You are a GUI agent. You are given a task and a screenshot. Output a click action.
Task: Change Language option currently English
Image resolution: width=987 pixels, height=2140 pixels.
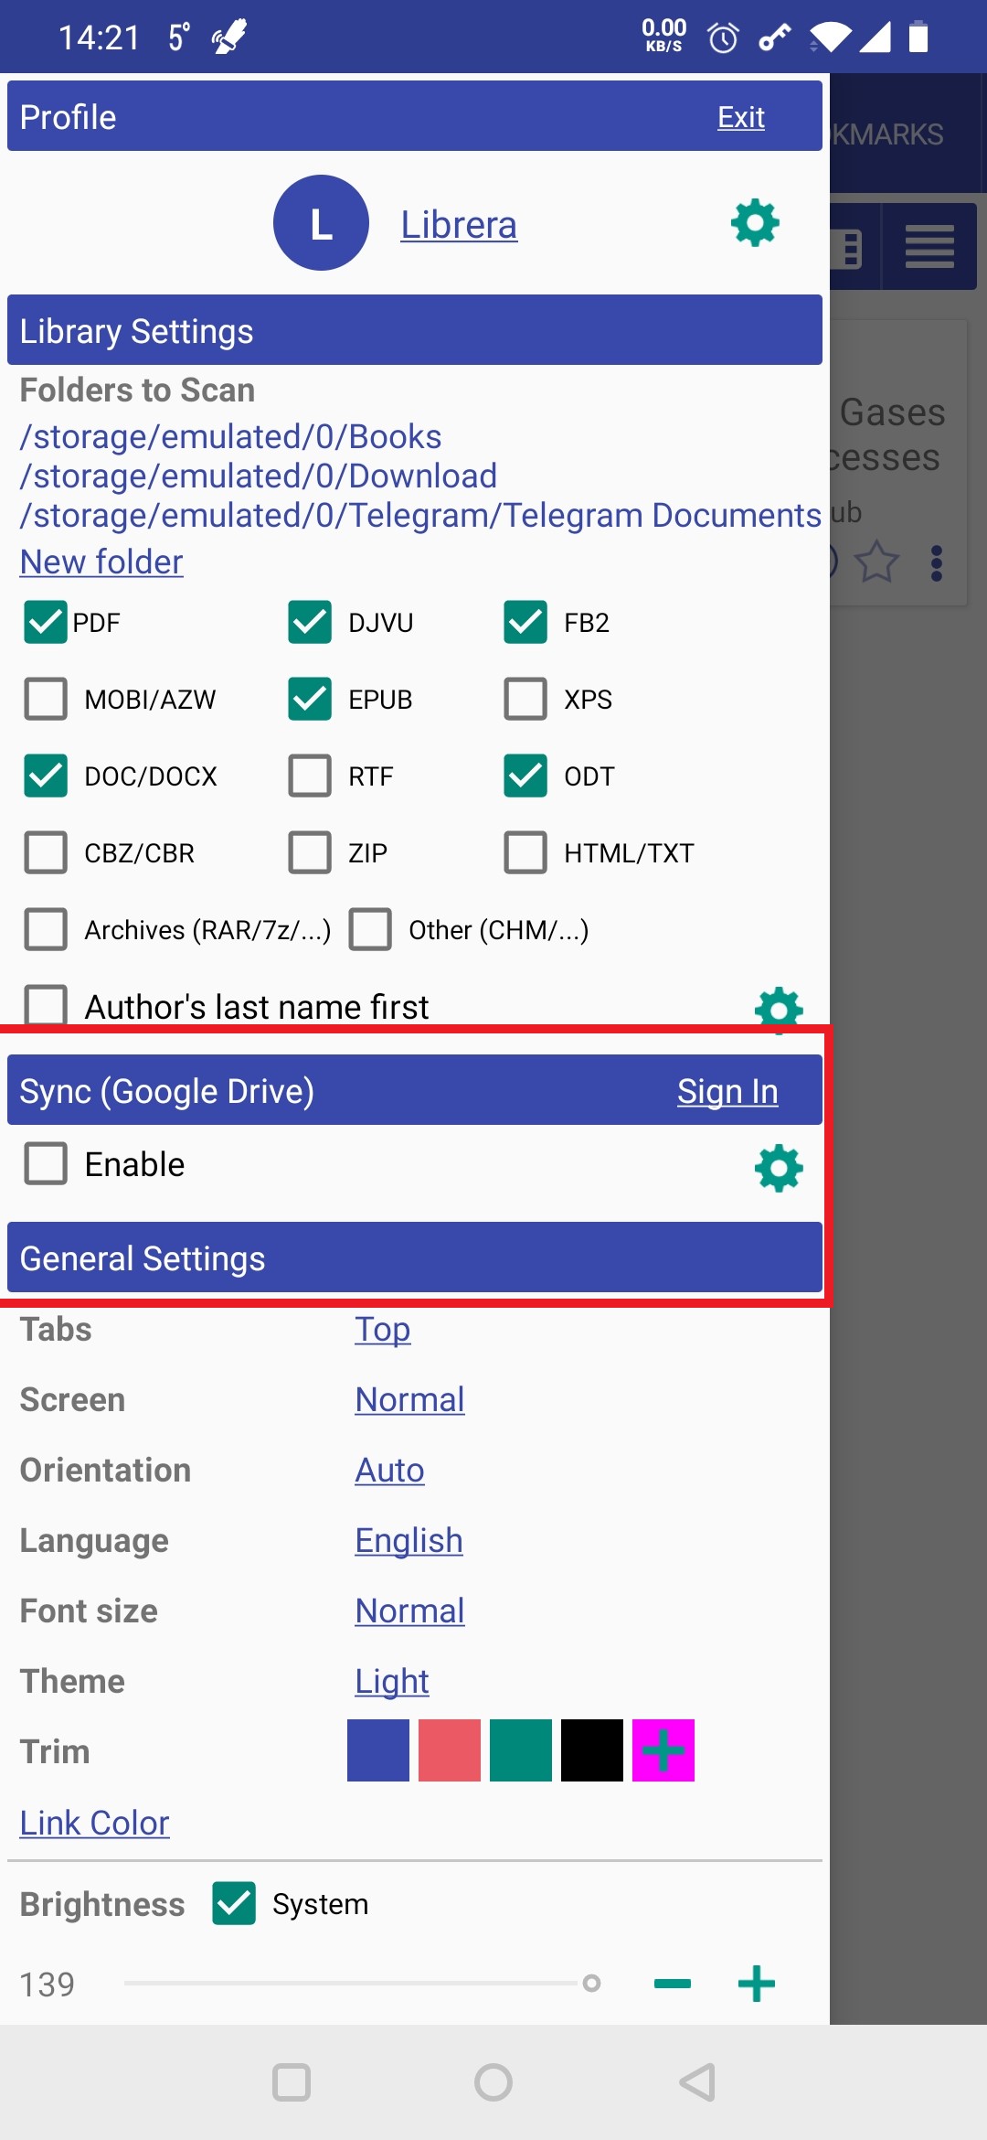pos(409,1540)
